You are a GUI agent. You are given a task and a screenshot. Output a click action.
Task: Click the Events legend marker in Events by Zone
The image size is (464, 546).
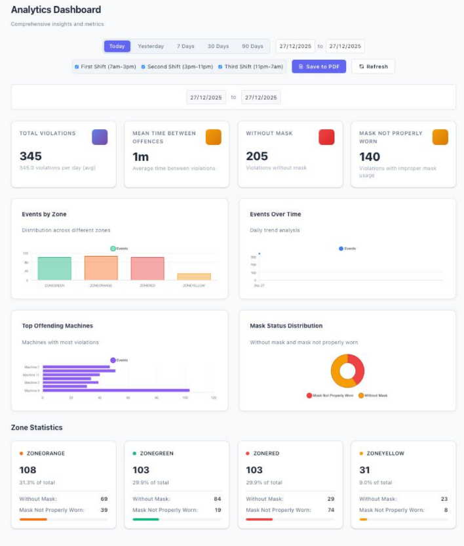(113, 249)
